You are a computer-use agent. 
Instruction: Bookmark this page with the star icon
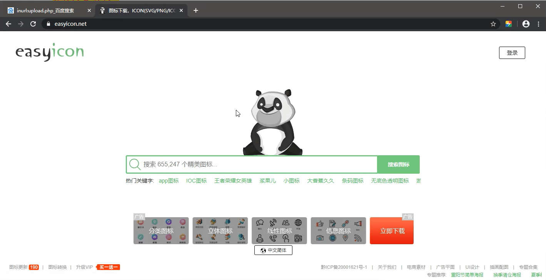coord(493,24)
